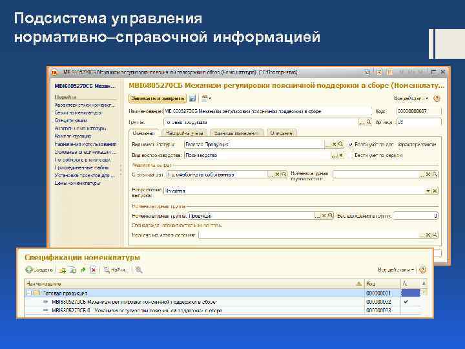Click the Артикул input field
Screen dimensions: 465x349
(x=418, y=122)
